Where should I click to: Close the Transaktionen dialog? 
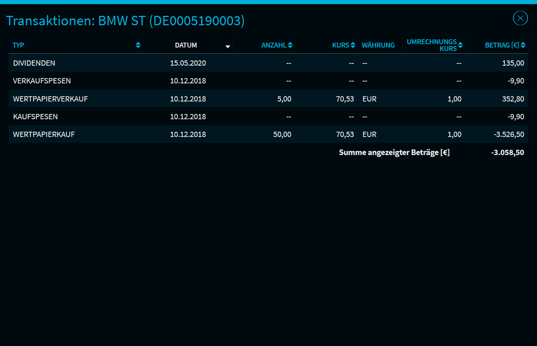coord(520,18)
